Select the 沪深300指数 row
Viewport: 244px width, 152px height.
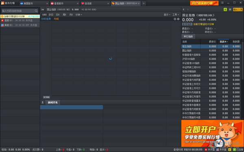211,59
